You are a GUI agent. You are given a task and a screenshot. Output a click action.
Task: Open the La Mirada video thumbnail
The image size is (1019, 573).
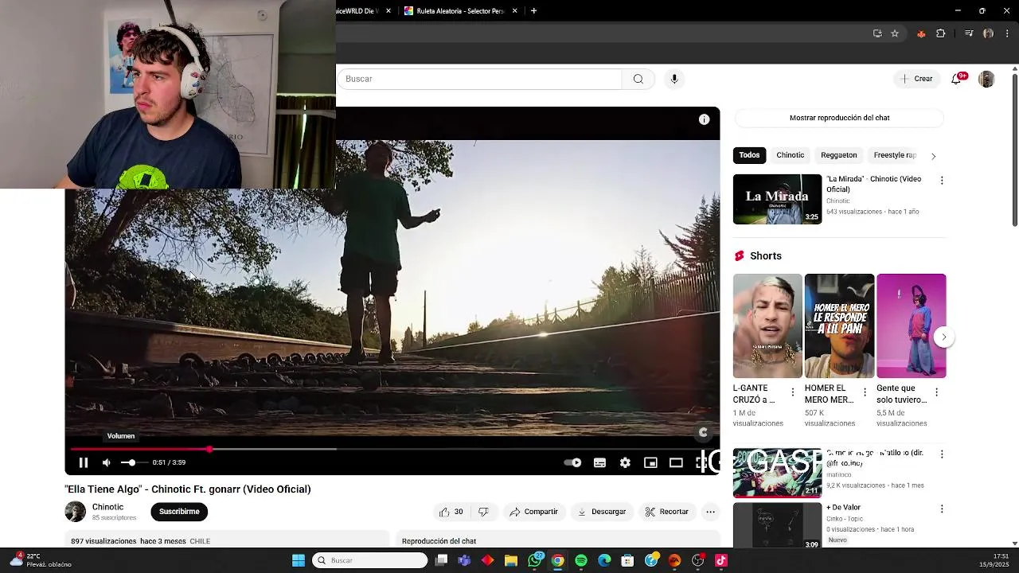[777, 199]
